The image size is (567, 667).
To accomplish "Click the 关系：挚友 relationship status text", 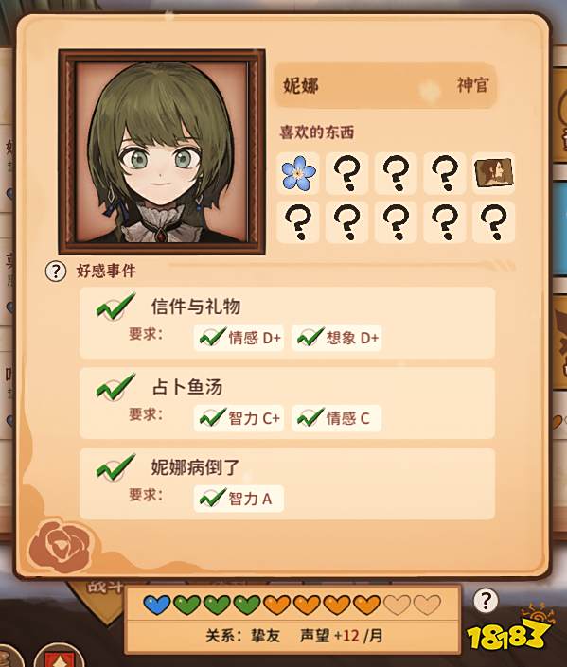I will [x=243, y=636].
